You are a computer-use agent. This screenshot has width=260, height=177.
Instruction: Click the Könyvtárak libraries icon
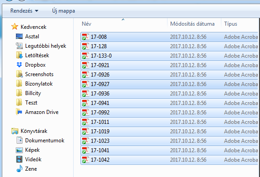click(15, 131)
